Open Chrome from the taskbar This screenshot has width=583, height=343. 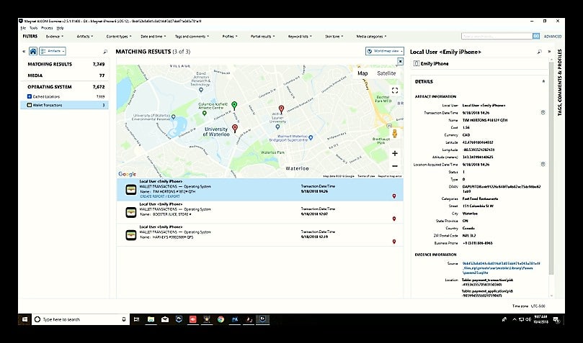221,319
